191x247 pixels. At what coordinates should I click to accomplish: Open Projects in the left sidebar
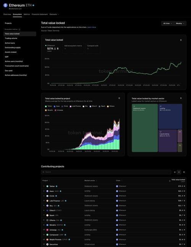8,23
